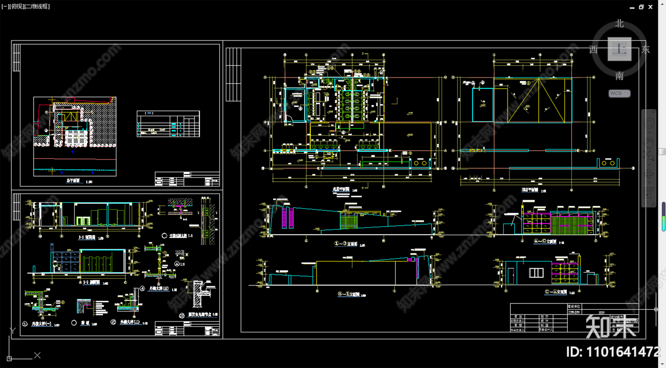Select the 顶层平面图 title text
666x368 pixels.
[x=530, y=190]
